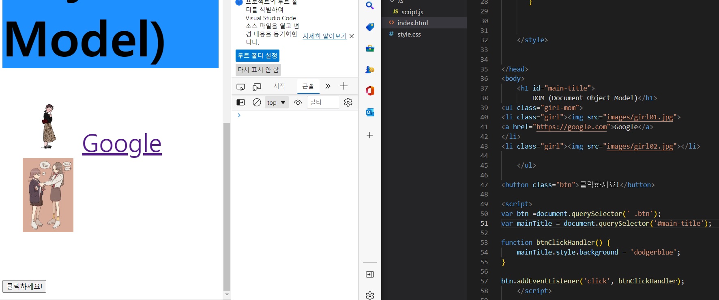Click the notification info icon
The image size is (719, 300).
point(239,2)
